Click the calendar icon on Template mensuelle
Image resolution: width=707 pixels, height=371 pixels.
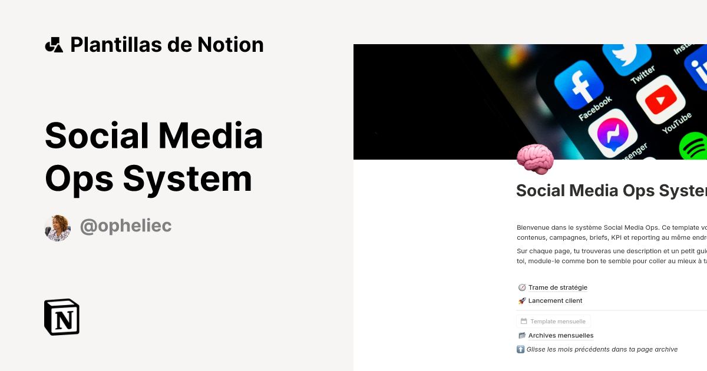(x=524, y=321)
